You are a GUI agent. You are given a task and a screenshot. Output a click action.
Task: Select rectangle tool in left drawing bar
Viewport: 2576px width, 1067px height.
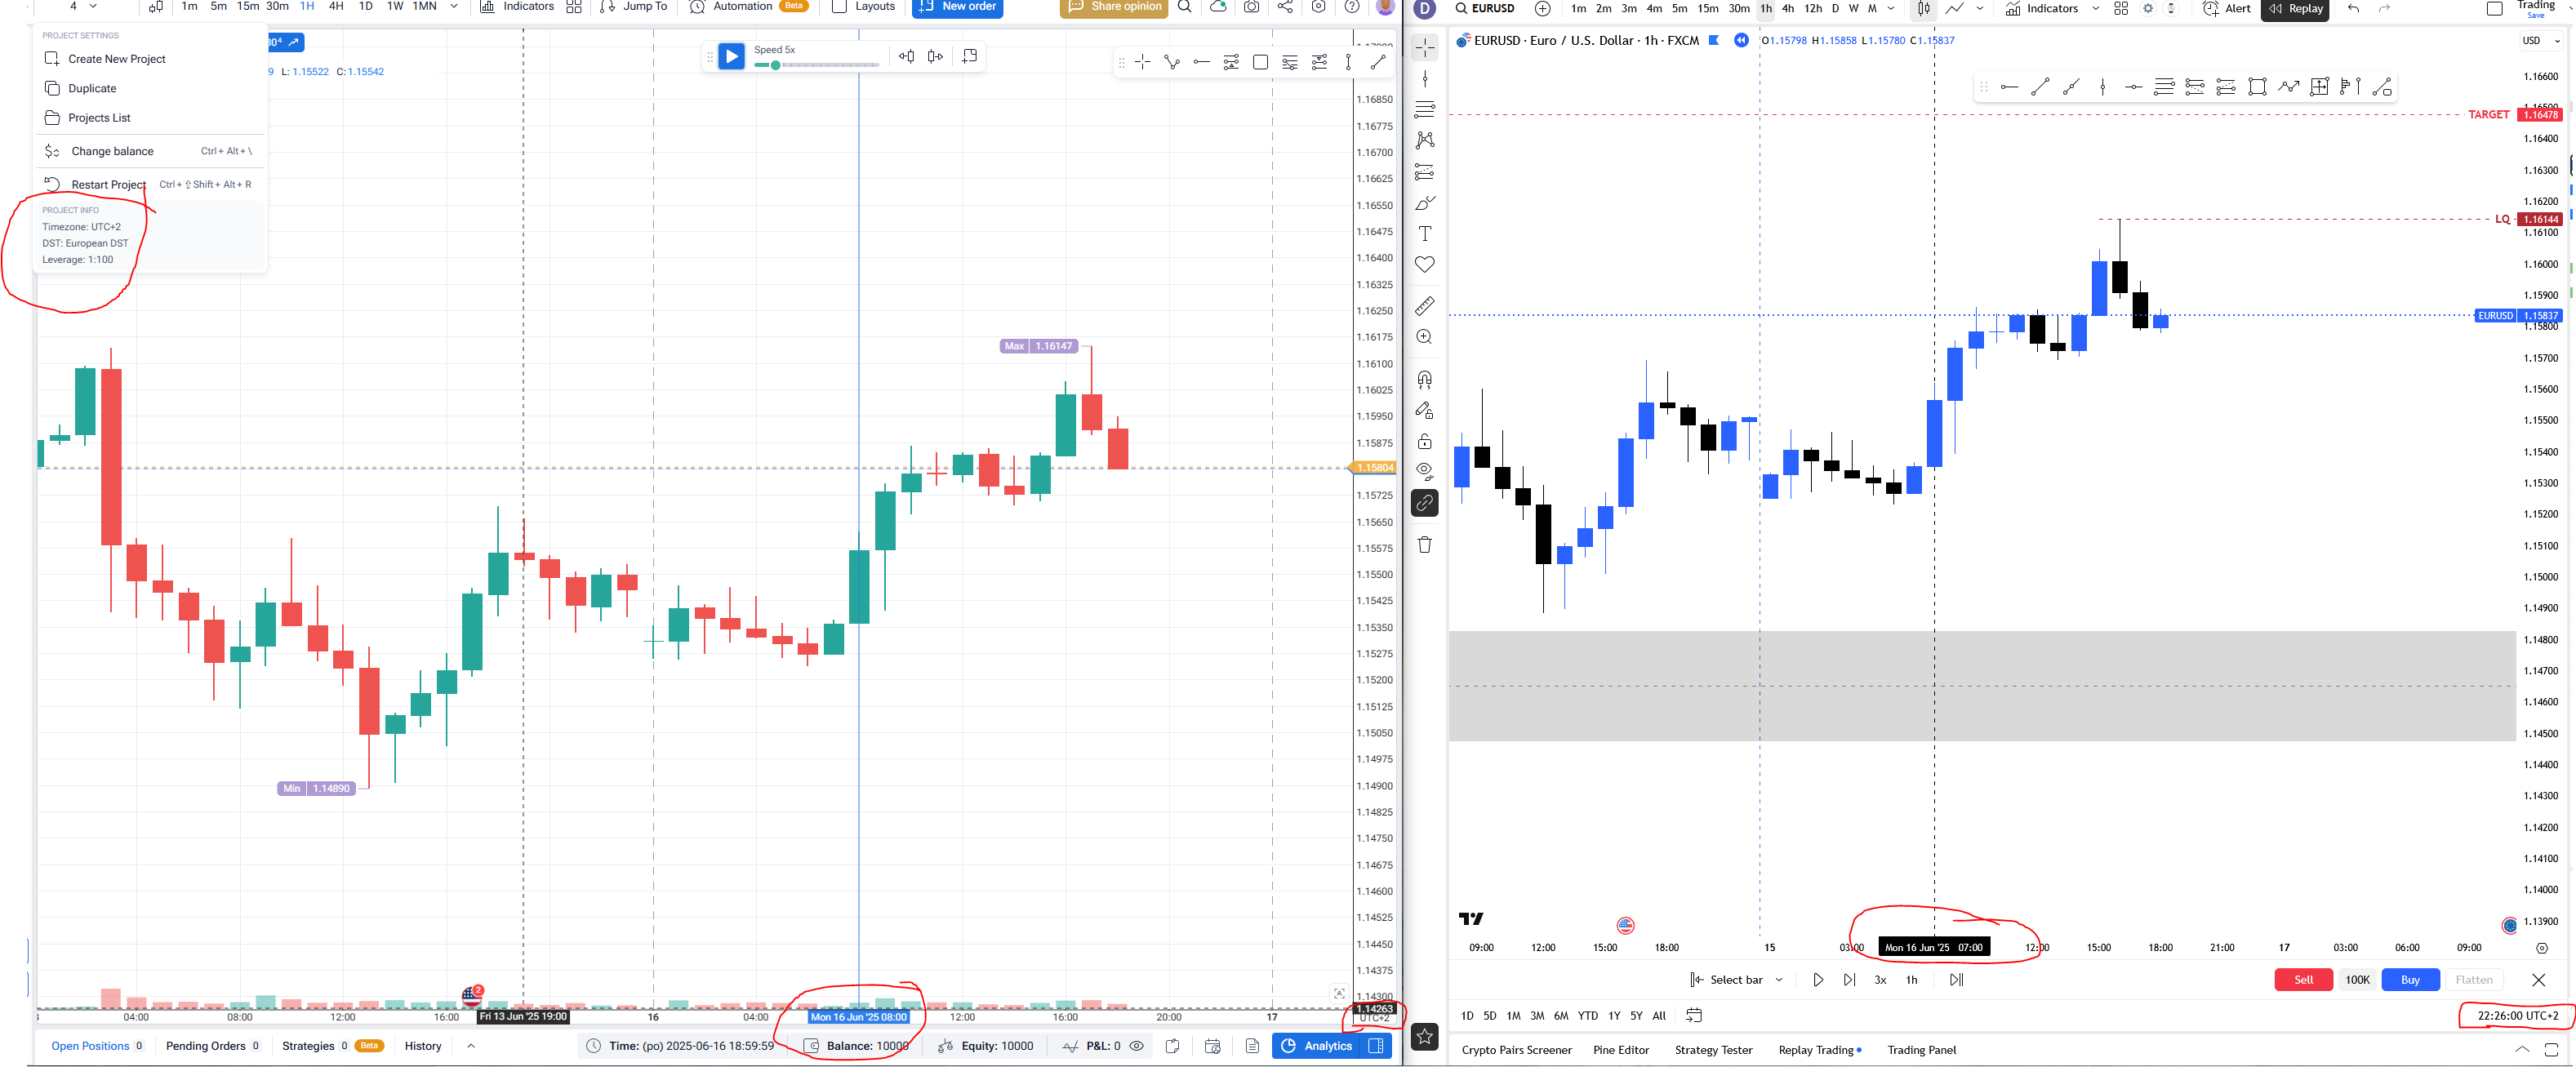tap(1260, 62)
